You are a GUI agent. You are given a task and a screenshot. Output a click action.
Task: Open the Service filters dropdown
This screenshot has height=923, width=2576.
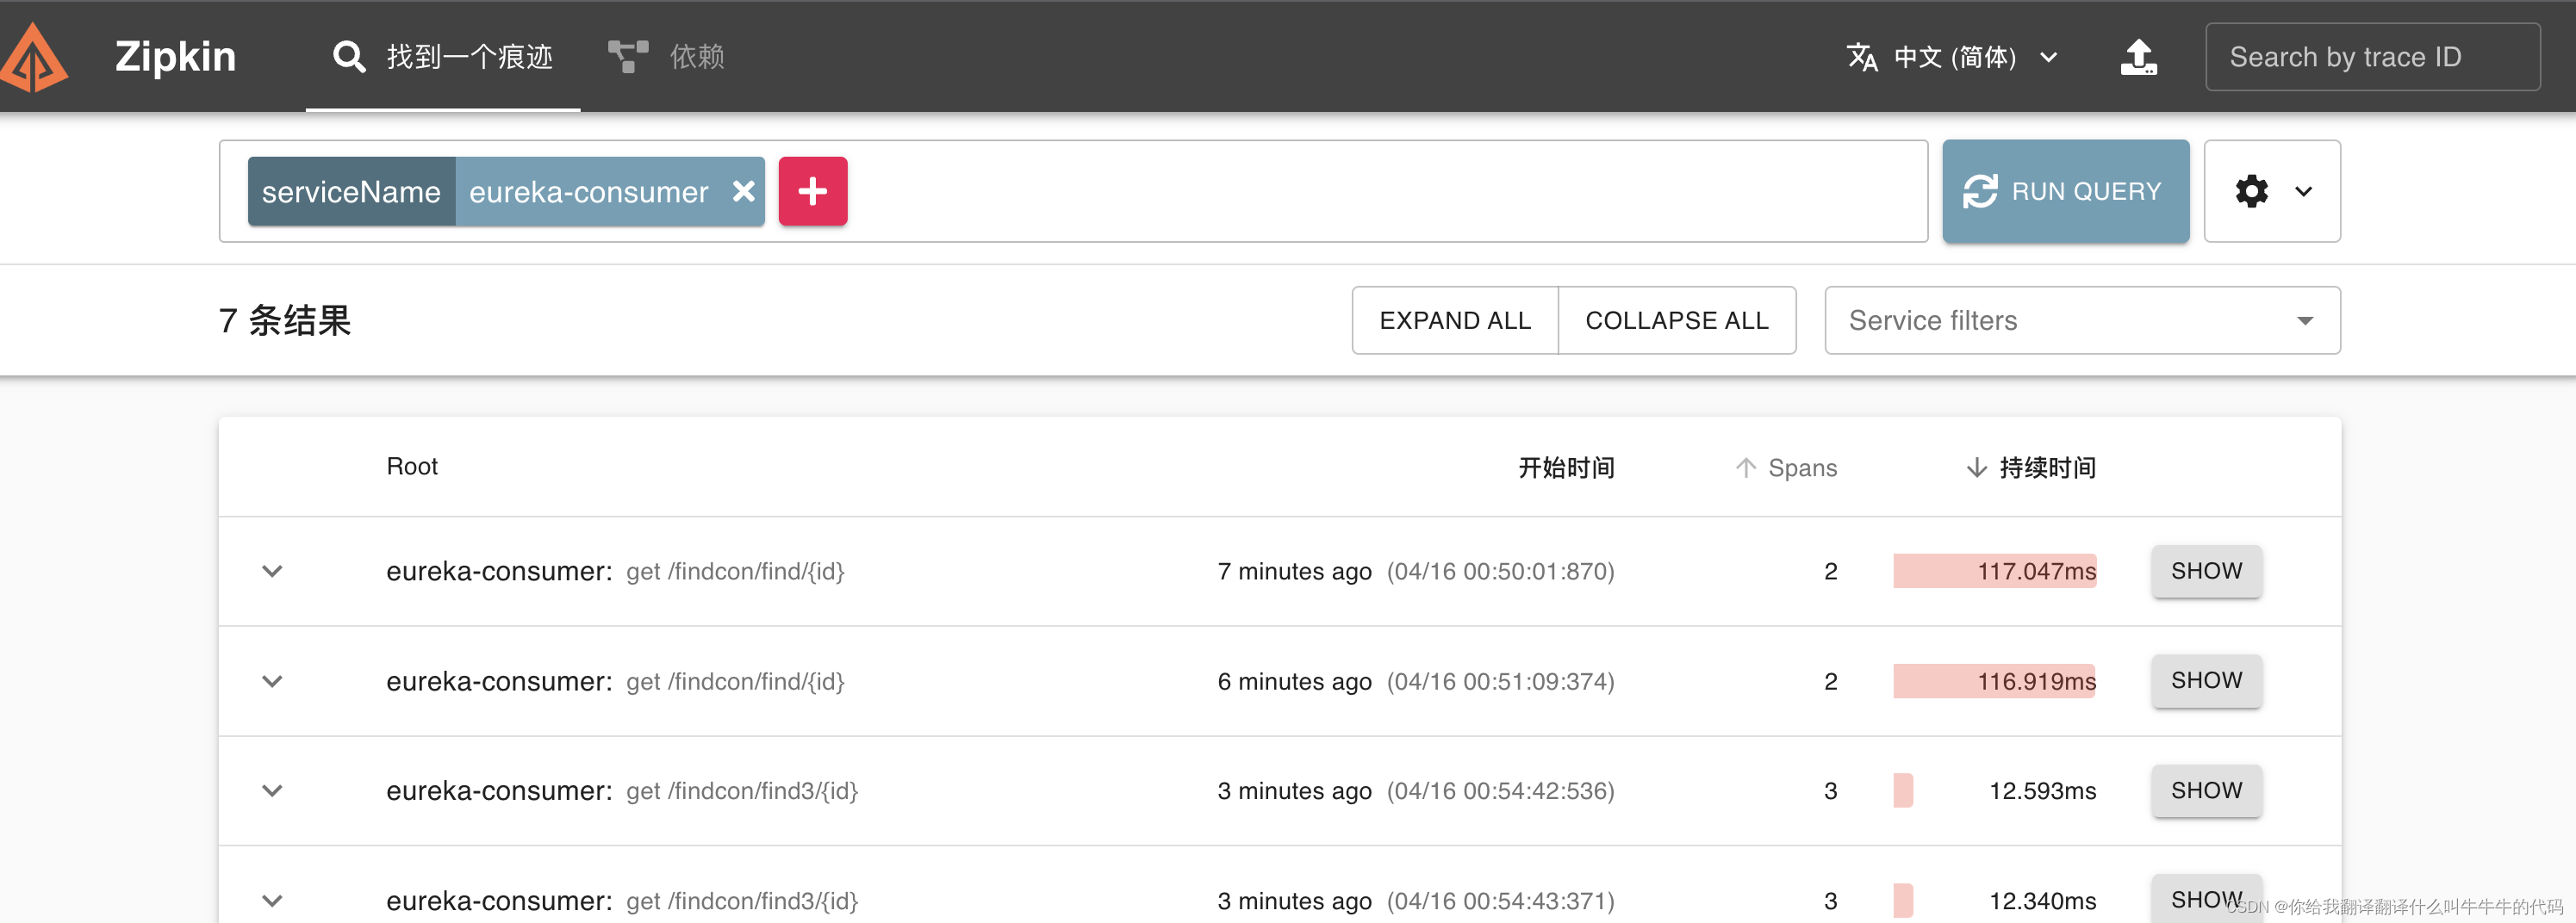2081,319
